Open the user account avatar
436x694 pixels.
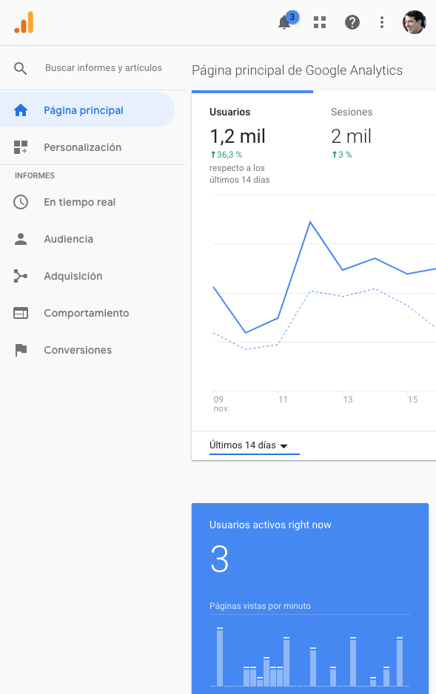tap(415, 22)
